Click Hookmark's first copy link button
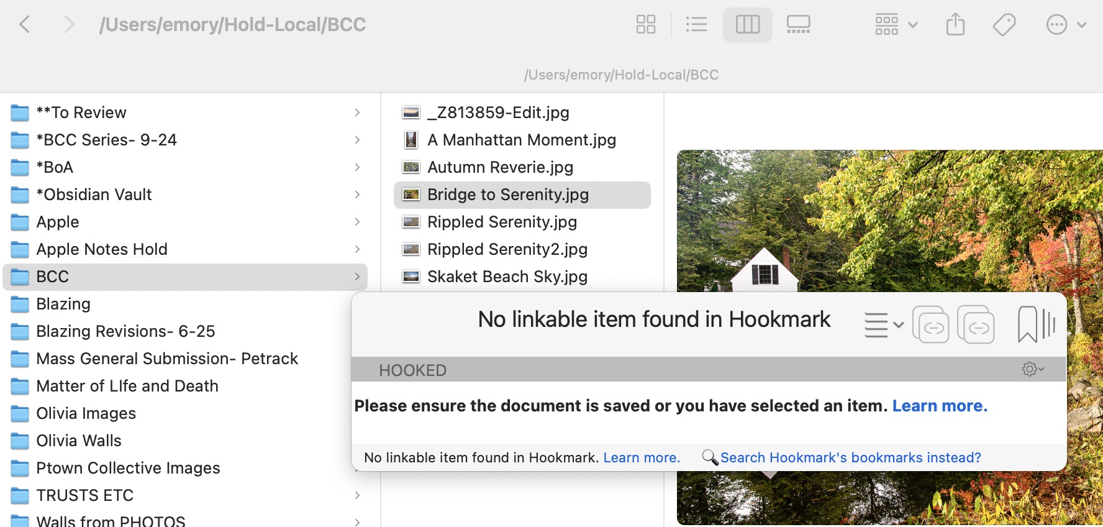 930,324
